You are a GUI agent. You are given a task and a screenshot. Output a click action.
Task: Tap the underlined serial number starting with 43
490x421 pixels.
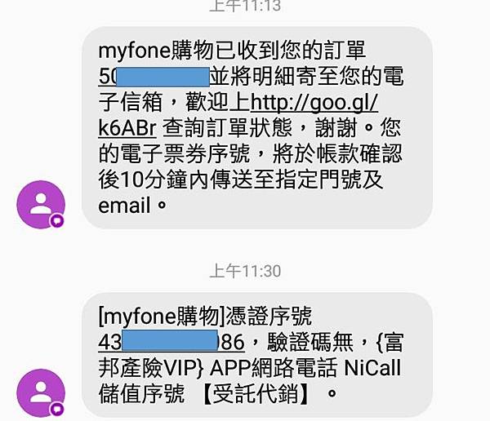click(x=171, y=342)
